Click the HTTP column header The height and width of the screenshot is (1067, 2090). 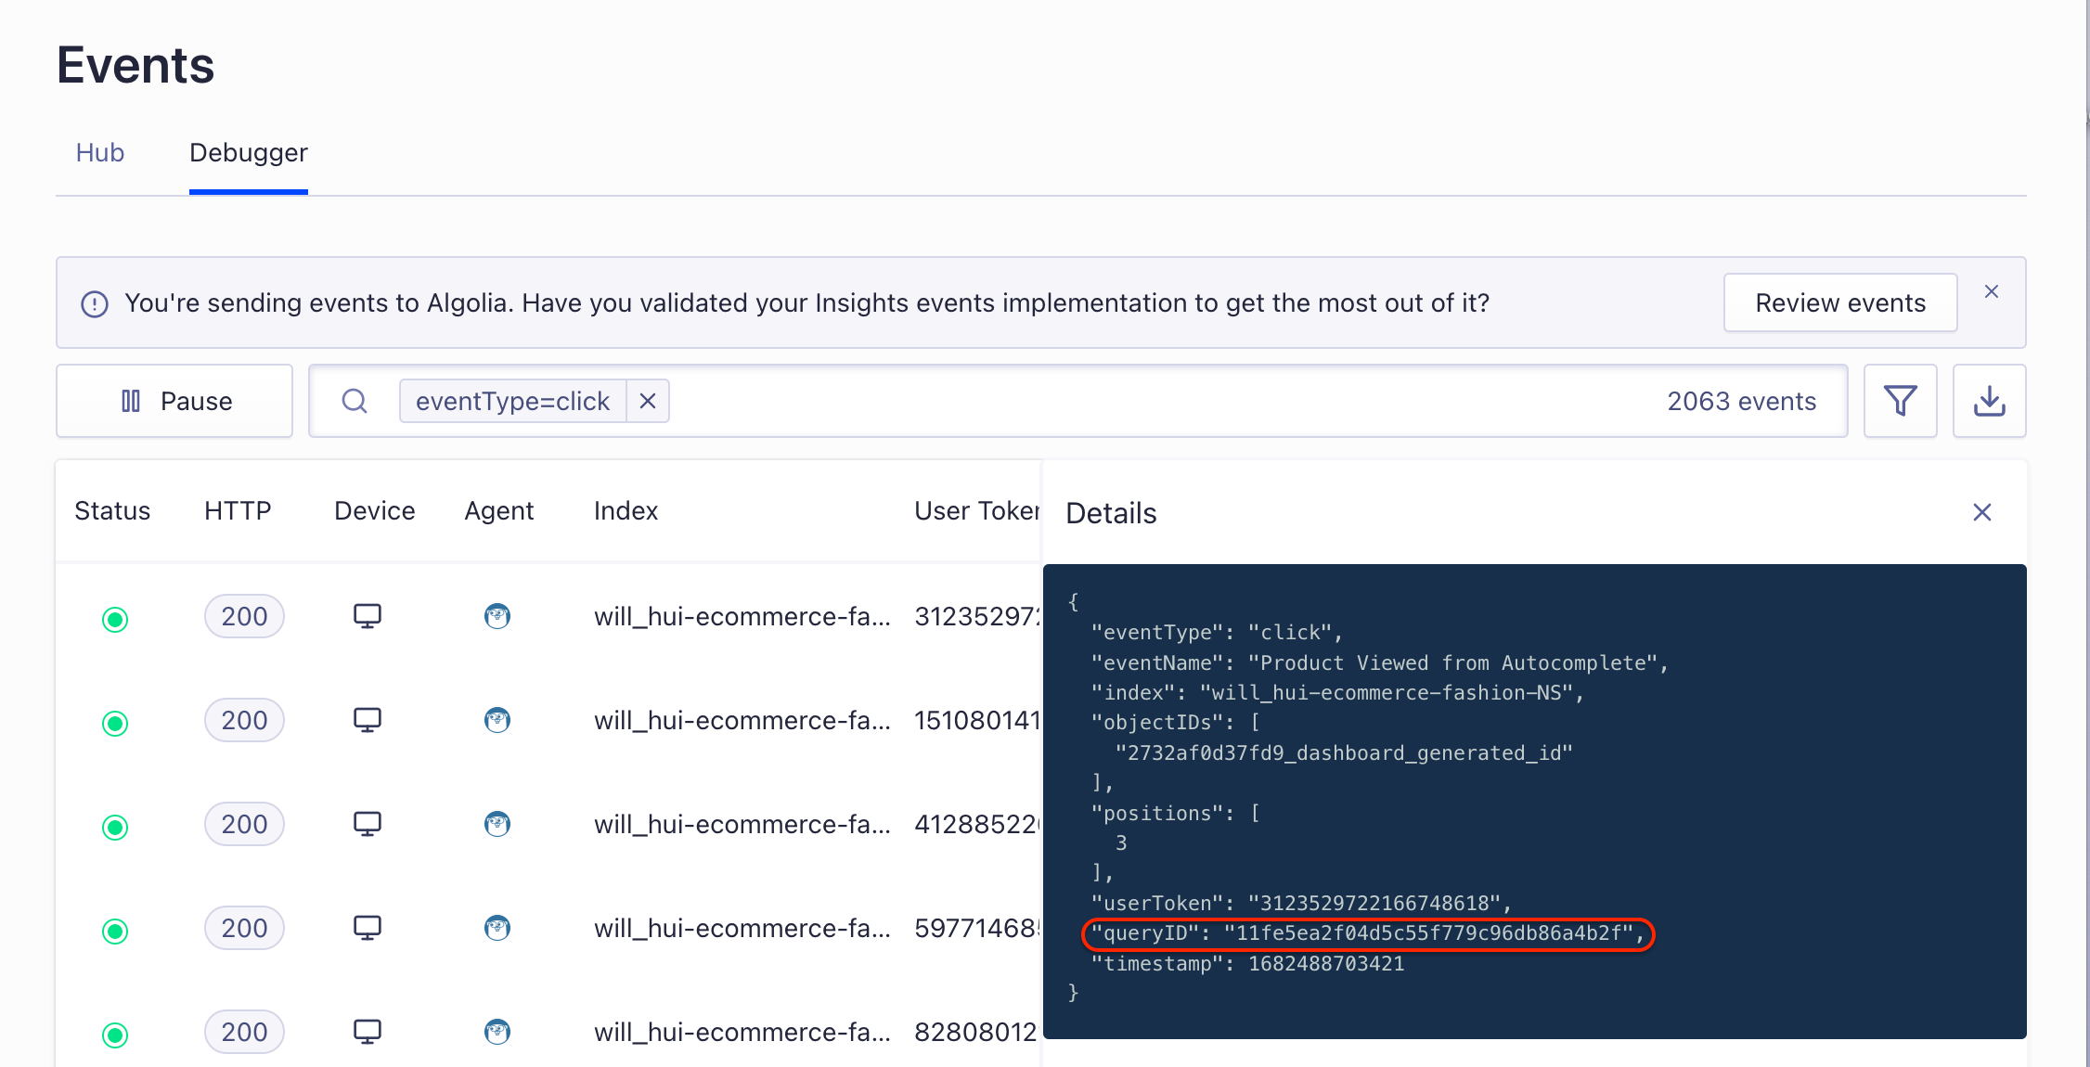[x=238, y=510]
